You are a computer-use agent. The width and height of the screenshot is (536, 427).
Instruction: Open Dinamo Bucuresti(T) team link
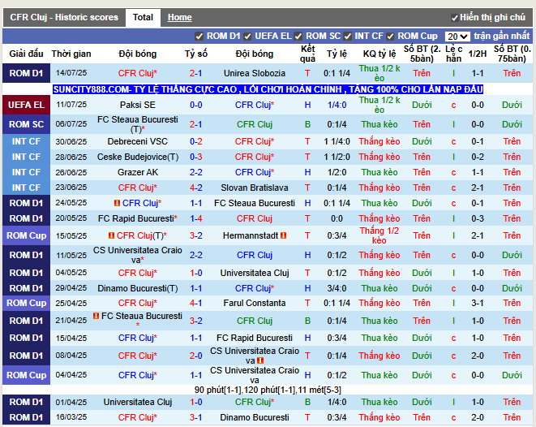[137, 288]
